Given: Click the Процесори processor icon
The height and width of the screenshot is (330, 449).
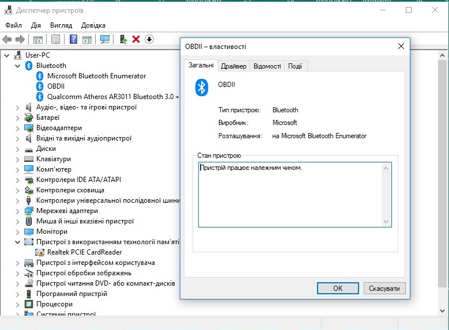Looking at the screenshot, I should pos(29,304).
